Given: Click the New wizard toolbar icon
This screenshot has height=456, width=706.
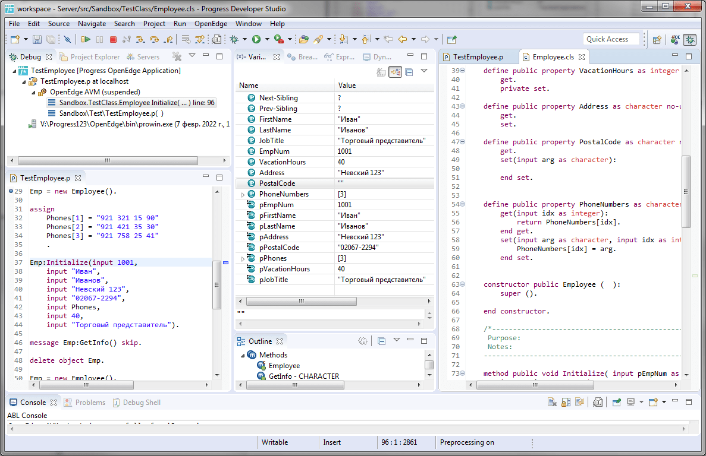Looking at the screenshot, I should (15, 40).
